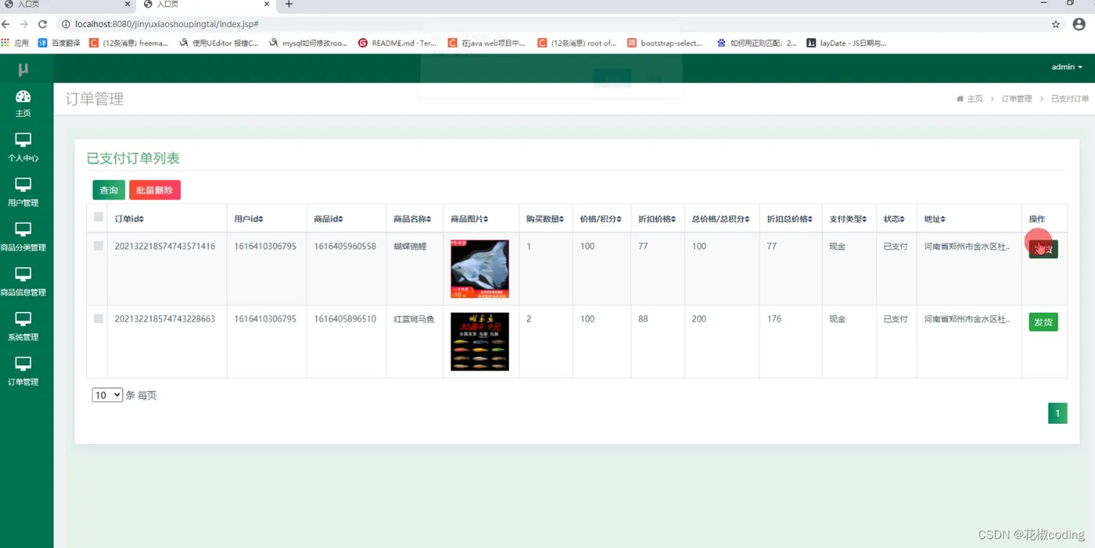
Task: Sort the table by 折扣总价格 column
Action: 791,219
